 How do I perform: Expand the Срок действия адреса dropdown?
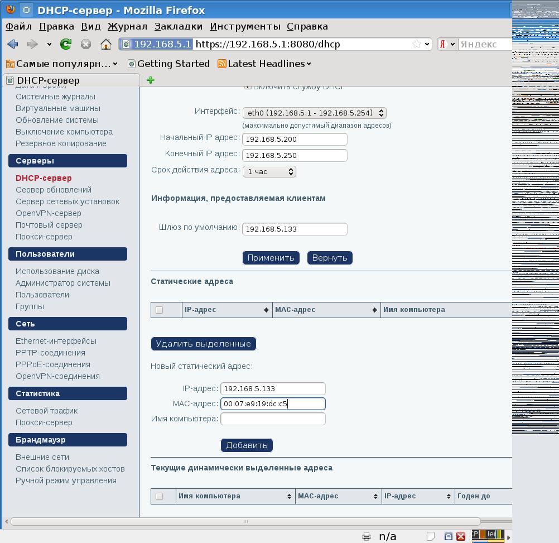(x=269, y=171)
